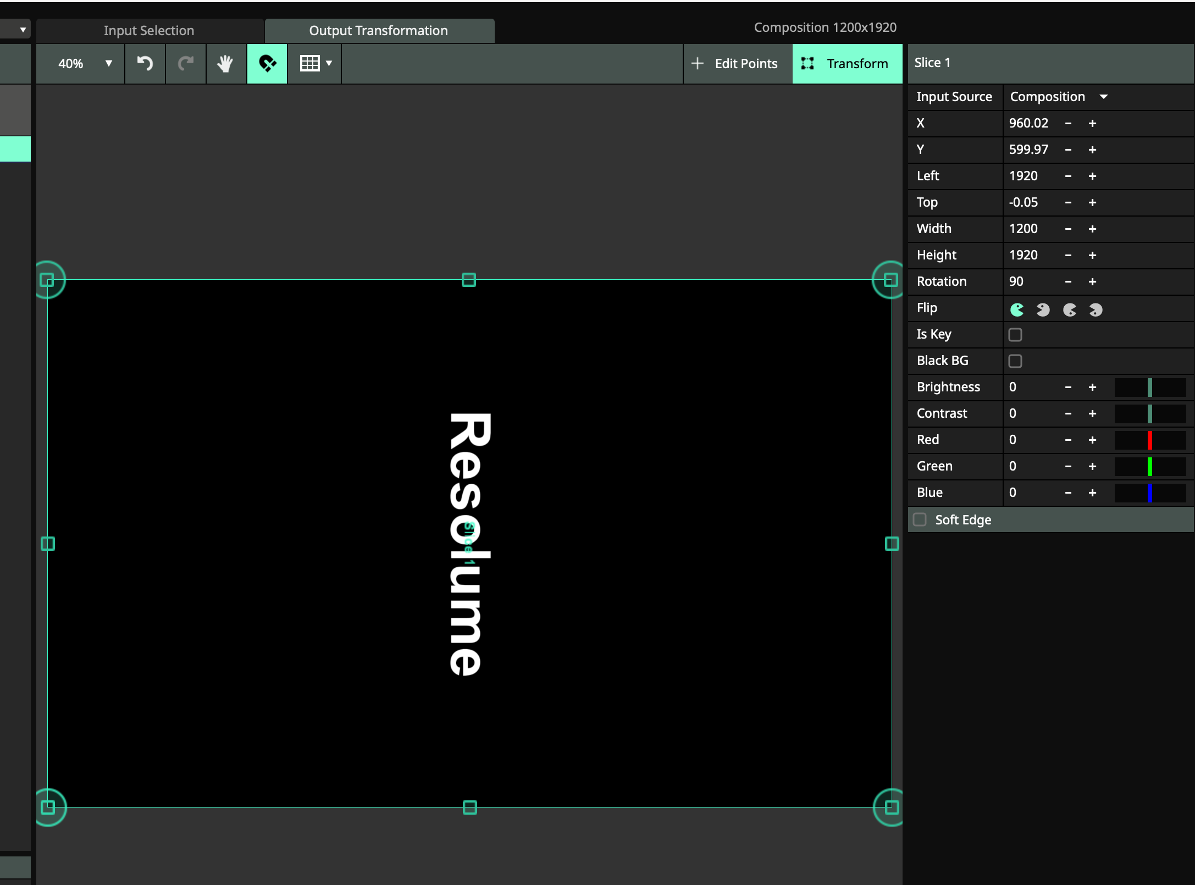The height and width of the screenshot is (885, 1195).
Task: Click the grayed redo arrow icon
Action: point(186,64)
